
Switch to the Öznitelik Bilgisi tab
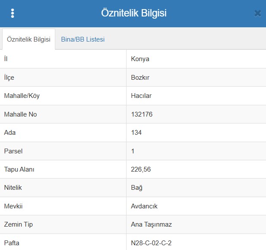(x=28, y=39)
